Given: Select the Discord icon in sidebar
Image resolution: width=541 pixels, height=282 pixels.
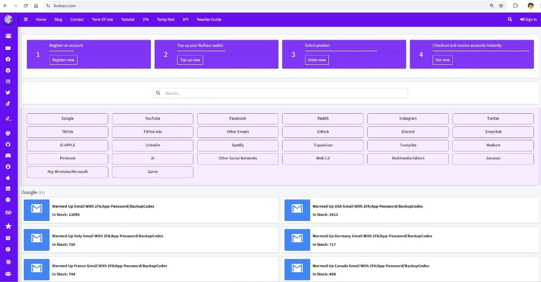Looking at the screenshot, I should [8, 156].
